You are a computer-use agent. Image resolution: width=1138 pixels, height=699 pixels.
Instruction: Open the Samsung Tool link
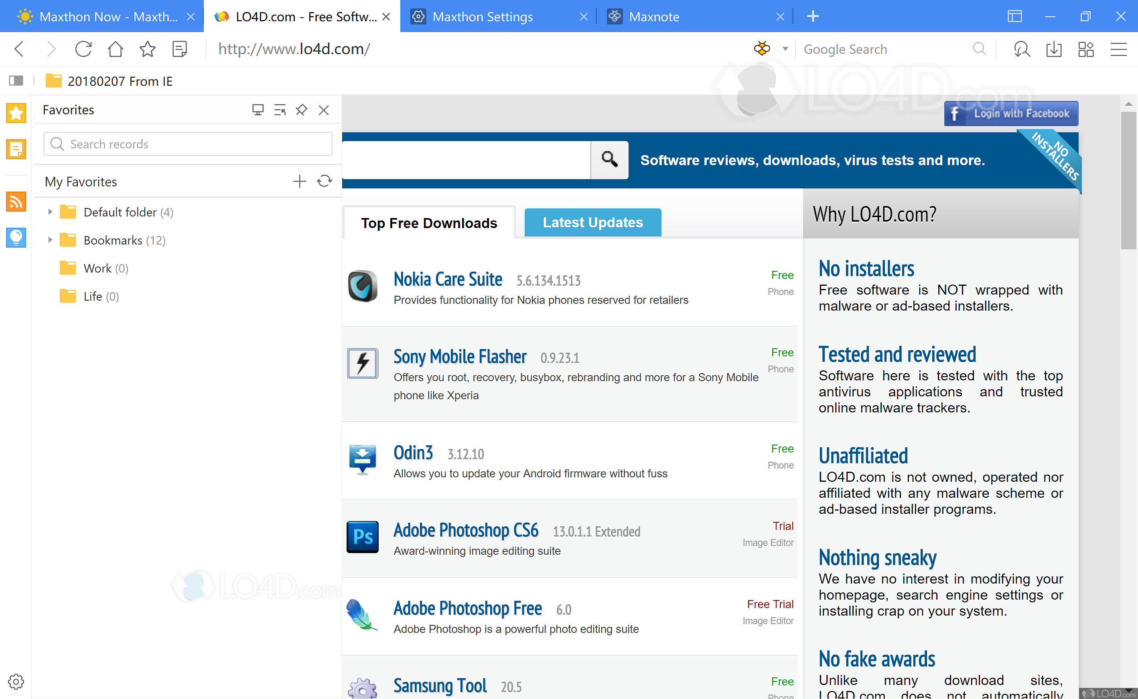click(440, 686)
